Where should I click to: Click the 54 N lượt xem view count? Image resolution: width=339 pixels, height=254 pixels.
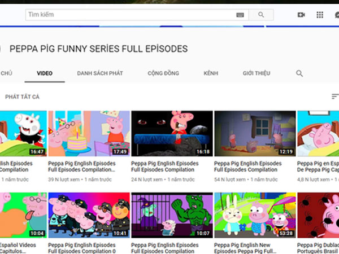point(230,179)
